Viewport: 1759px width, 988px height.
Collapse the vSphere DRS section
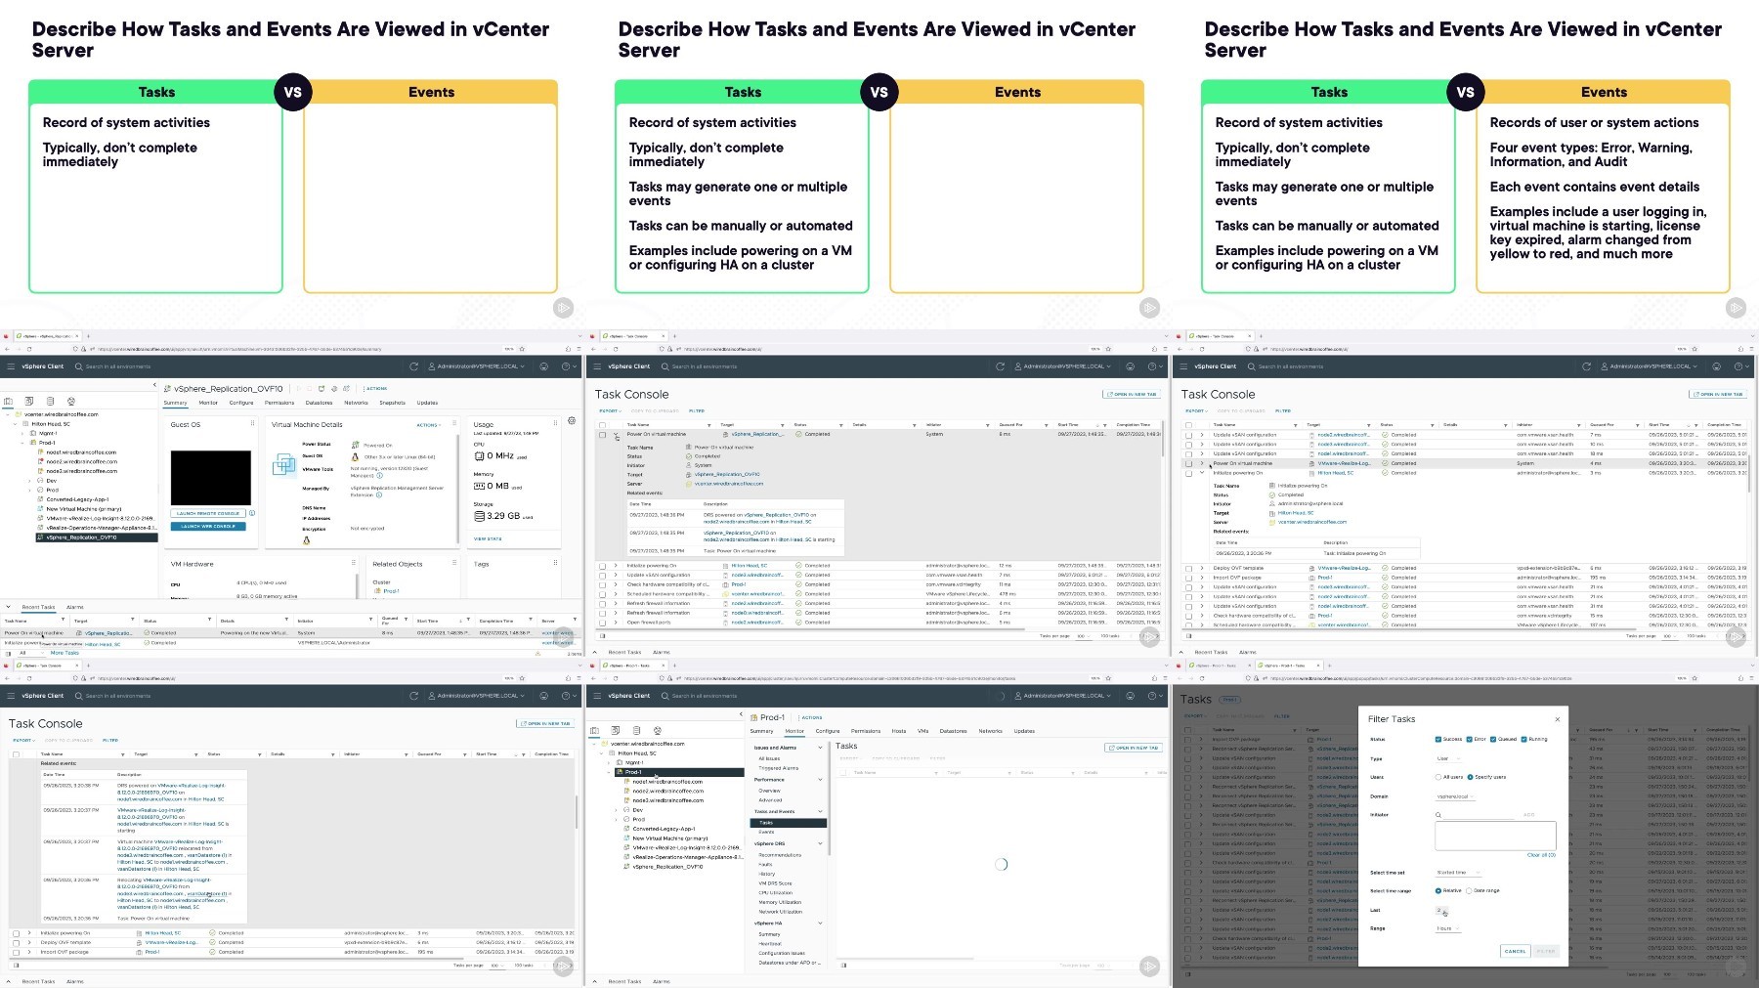820,843
